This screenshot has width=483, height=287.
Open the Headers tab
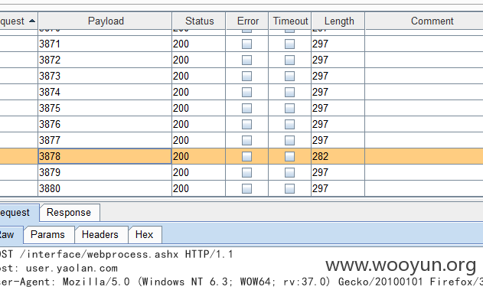tap(101, 235)
